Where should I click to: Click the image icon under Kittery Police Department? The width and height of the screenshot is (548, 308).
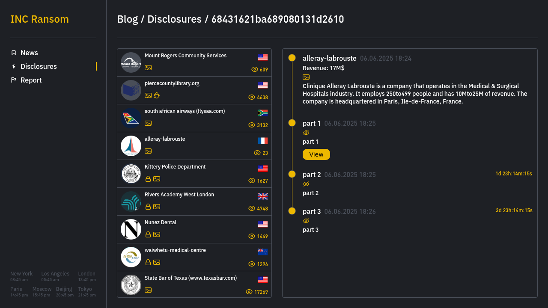coord(157,179)
